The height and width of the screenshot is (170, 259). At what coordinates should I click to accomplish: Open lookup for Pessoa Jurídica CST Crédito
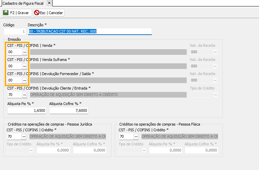[24, 136]
